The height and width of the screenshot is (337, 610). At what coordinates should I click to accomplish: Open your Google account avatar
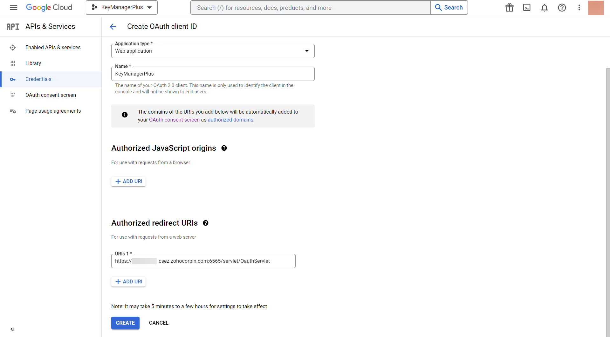coord(596,8)
